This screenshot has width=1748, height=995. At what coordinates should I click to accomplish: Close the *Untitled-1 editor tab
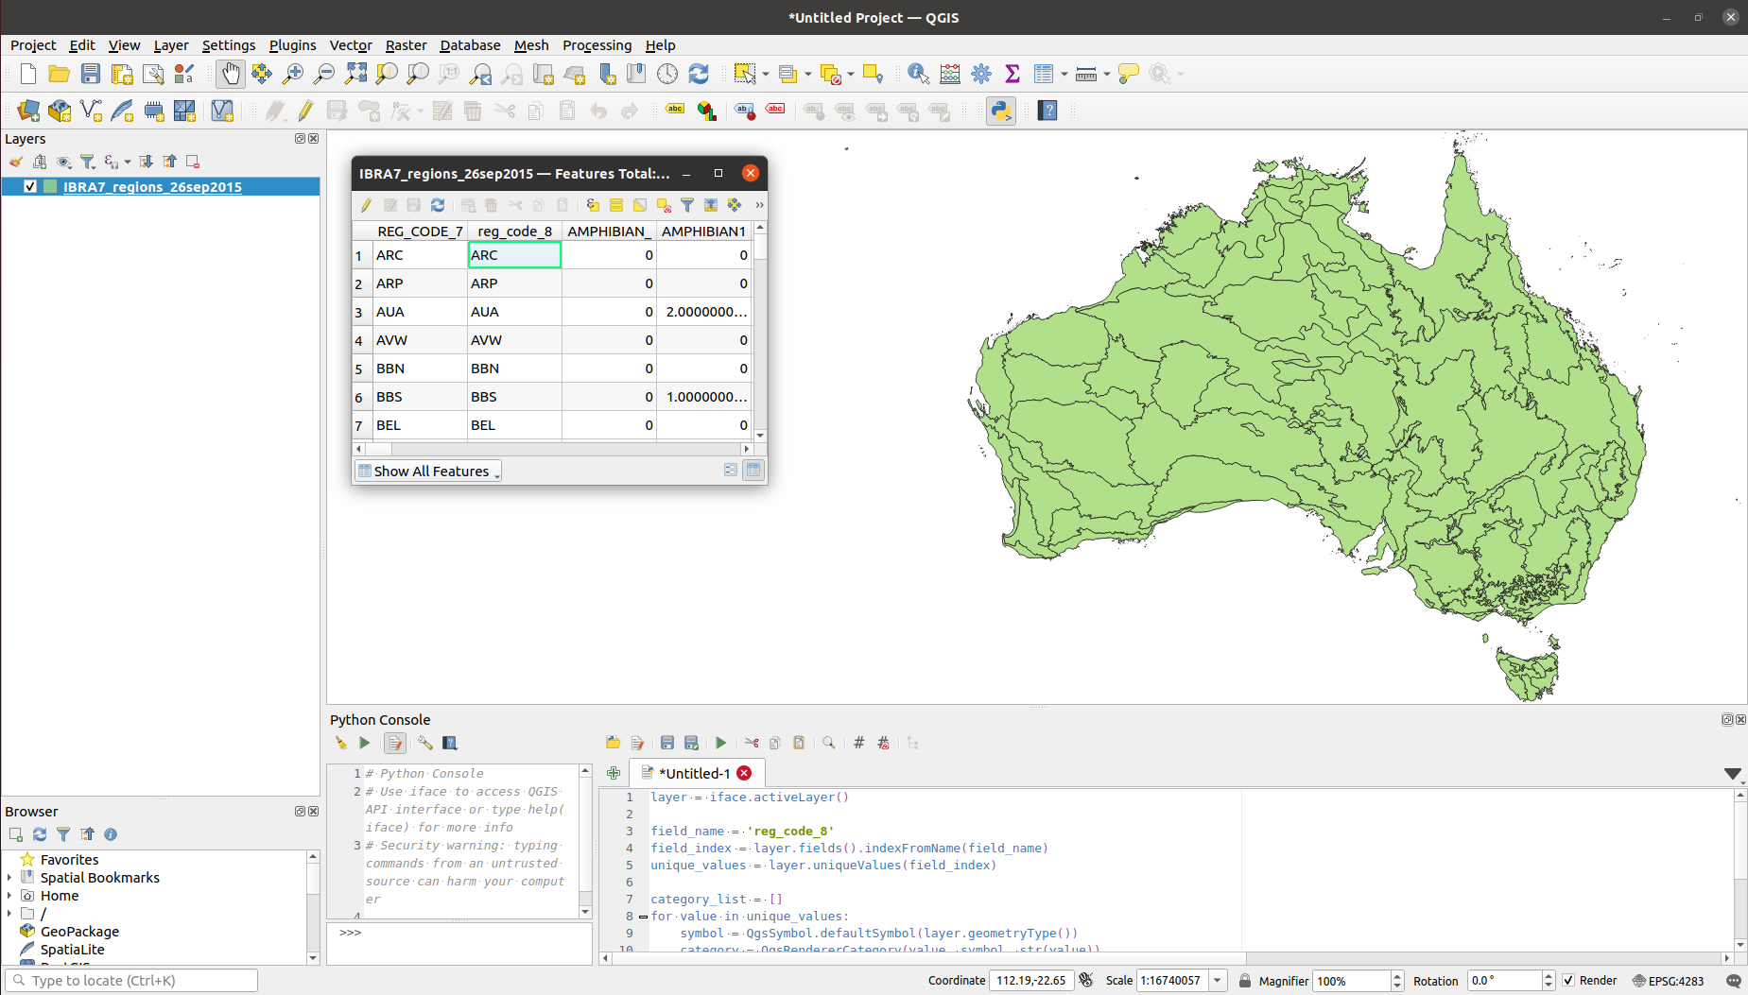click(x=745, y=773)
